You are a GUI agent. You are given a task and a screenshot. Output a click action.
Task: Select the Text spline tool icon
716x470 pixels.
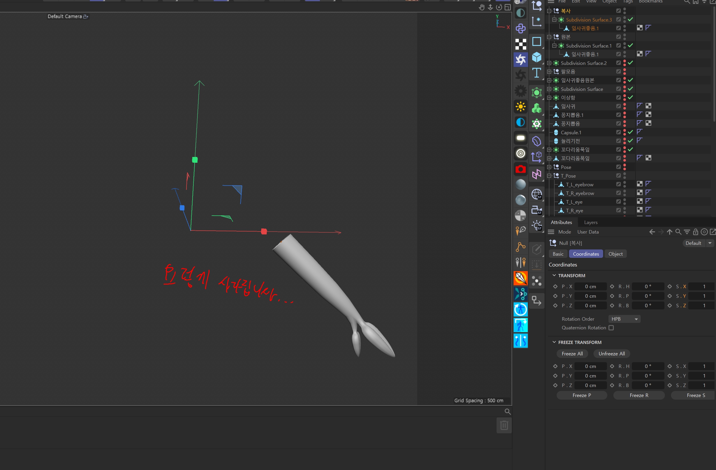coord(536,73)
